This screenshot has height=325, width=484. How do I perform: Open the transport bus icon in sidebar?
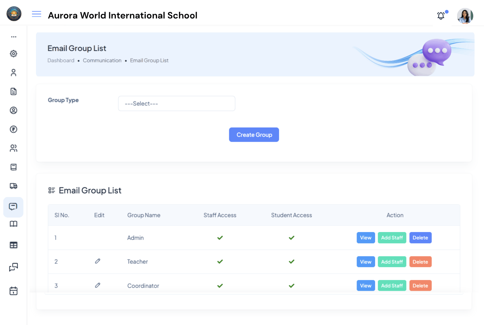click(x=13, y=186)
